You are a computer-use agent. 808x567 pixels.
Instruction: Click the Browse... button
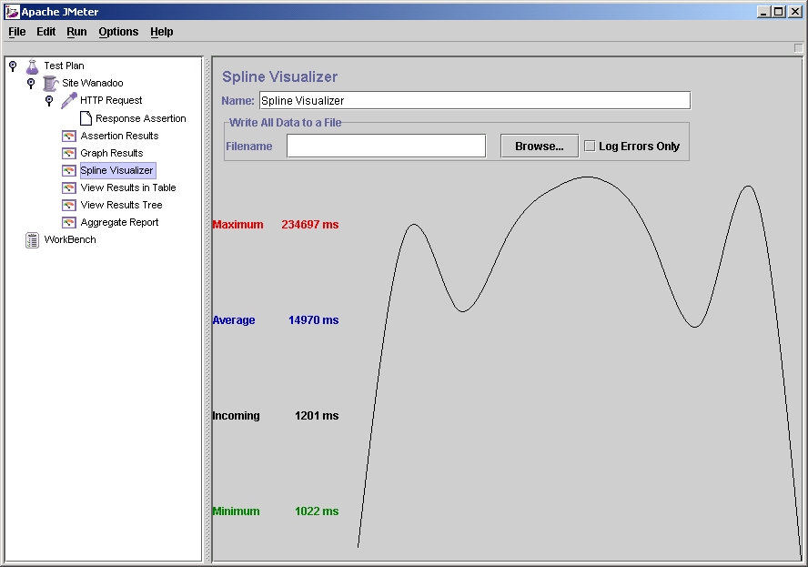(539, 147)
